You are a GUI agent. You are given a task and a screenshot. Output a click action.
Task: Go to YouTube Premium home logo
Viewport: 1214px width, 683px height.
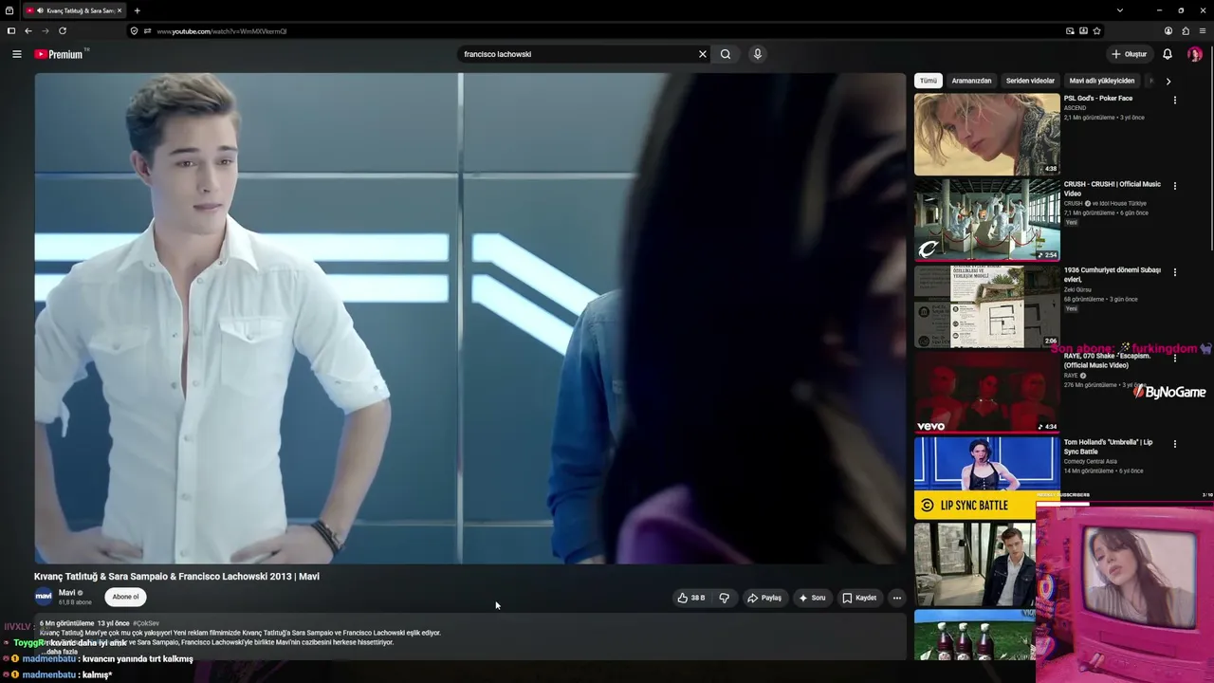tap(61, 54)
